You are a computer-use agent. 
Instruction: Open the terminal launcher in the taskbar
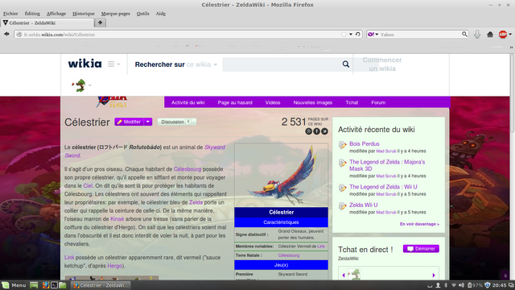(x=54, y=285)
